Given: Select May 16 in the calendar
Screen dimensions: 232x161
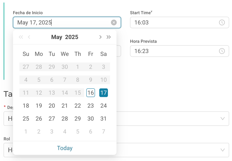Looking at the screenshot, I should 91,93.
